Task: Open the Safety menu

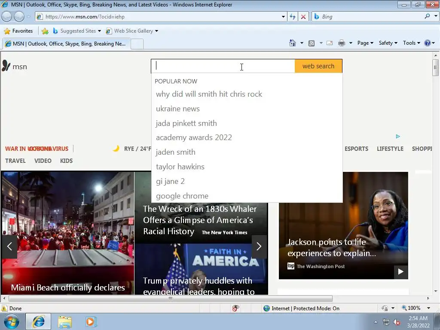Action: pos(388,43)
